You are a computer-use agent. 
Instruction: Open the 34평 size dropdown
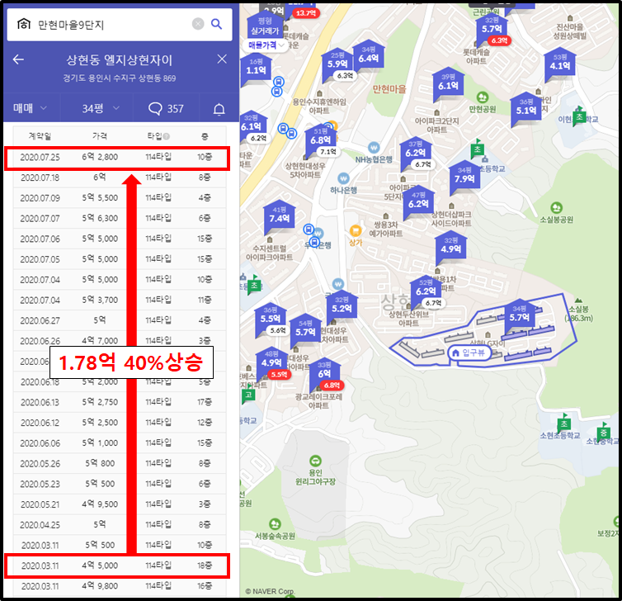pyautogui.click(x=101, y=108)
